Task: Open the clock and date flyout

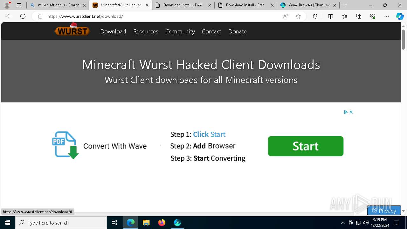Action: pyautogui.click(x=380, y=223)
